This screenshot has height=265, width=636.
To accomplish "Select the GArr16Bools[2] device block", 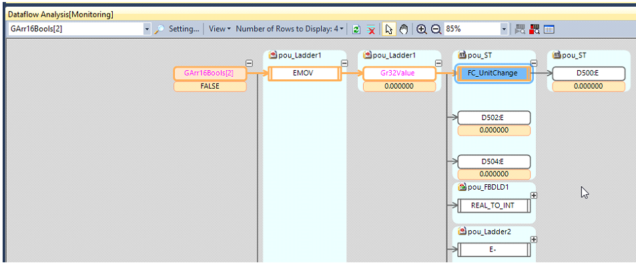I will click(210, 73).
